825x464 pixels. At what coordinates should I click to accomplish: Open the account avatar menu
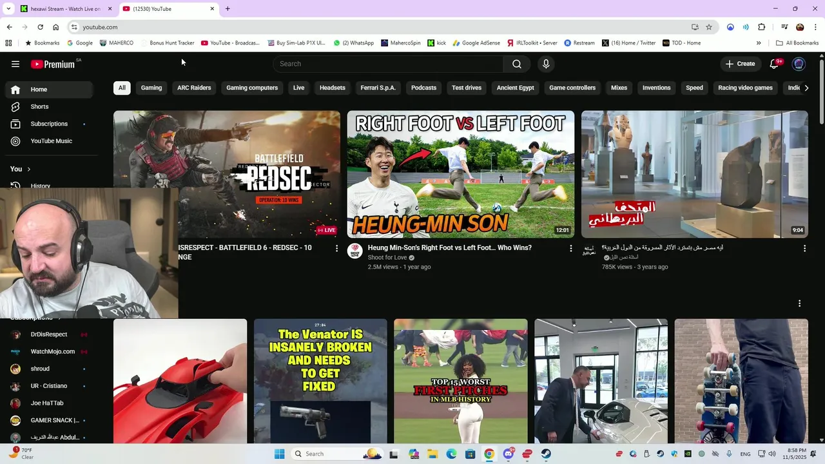tap(799, 64)
